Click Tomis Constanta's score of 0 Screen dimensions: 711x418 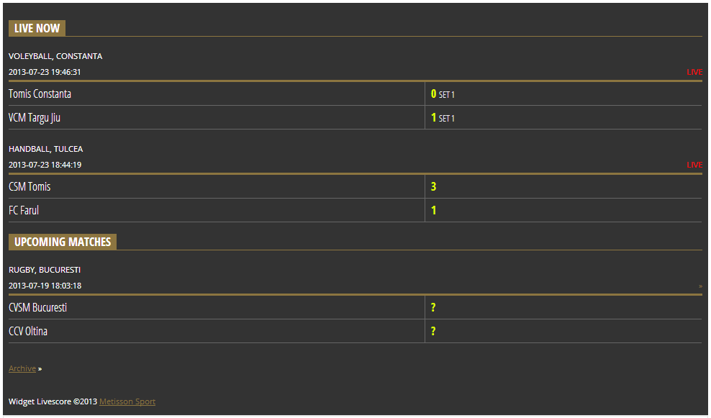(433, 94)
